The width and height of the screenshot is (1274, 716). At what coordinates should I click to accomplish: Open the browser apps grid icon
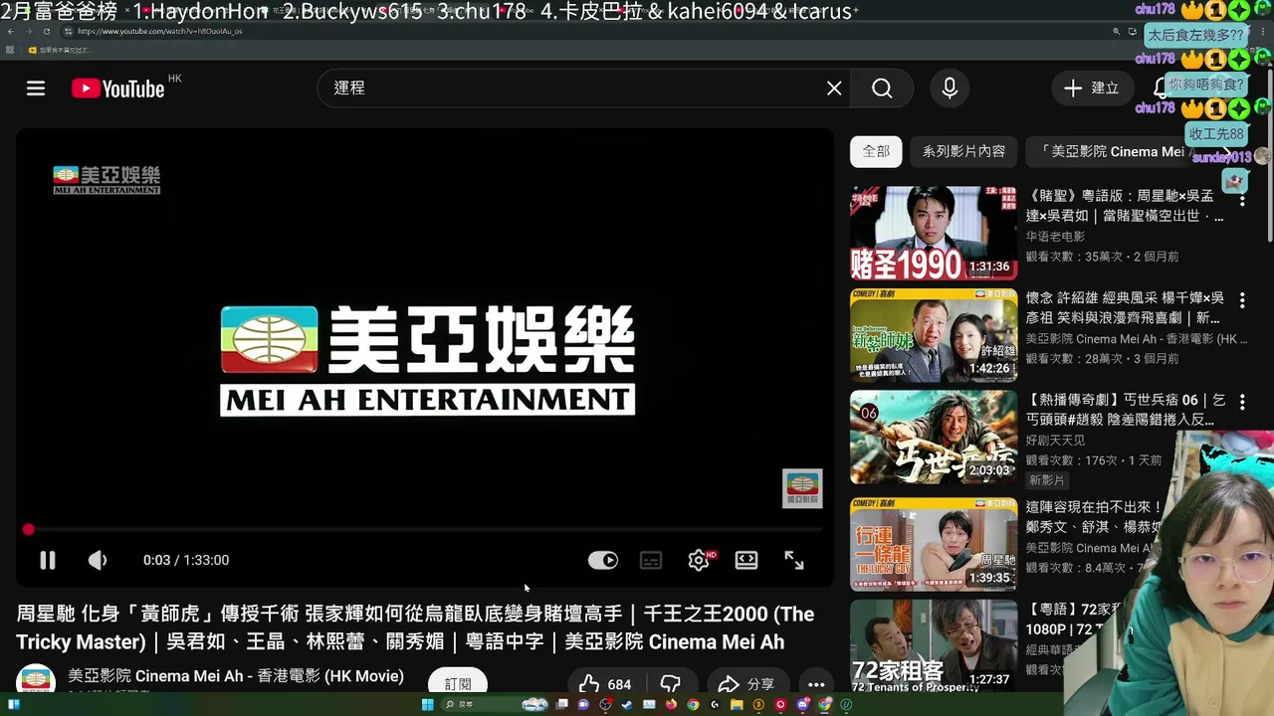coord(10,50)
